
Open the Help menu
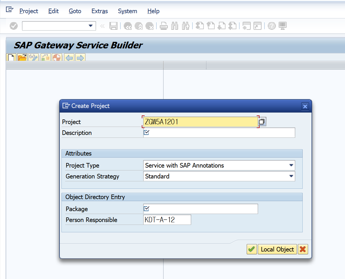(153, 11)
